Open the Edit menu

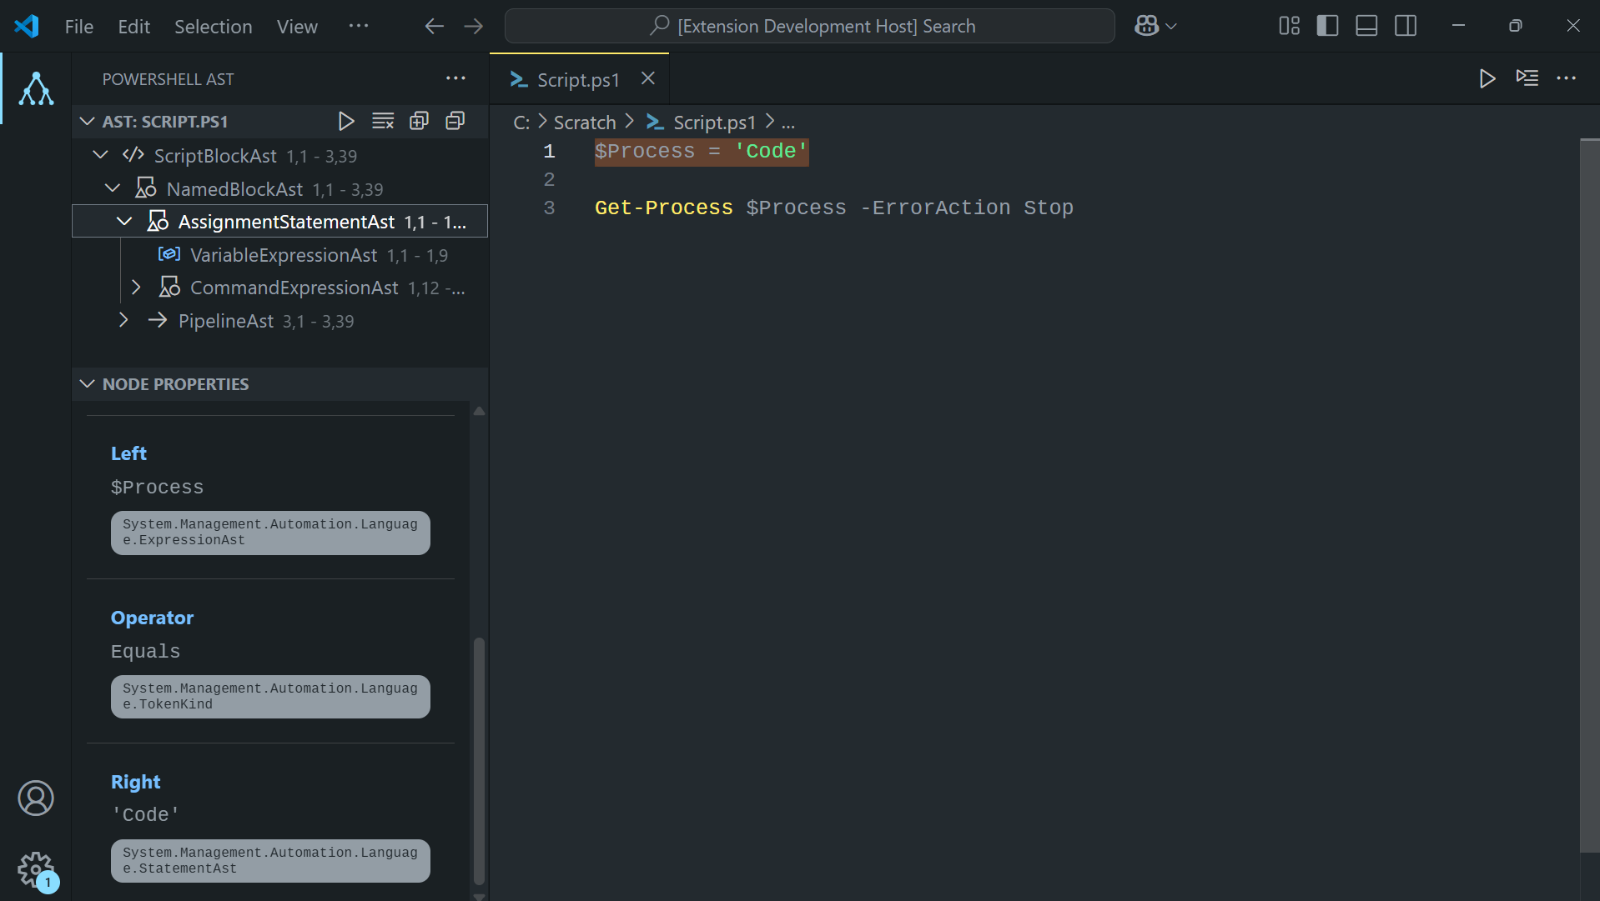pos(134,27)
